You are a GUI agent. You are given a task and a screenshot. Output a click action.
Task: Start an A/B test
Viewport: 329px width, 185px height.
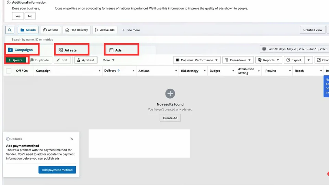86,60
